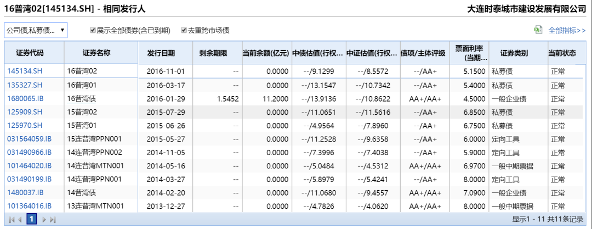Select the 14连普湾MTN001 row name
This screenshot has height=229, width=592.
tap(95, 166)
